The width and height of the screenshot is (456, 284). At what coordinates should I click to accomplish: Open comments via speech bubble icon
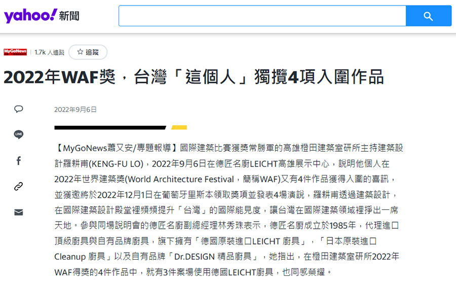[19, 109]
